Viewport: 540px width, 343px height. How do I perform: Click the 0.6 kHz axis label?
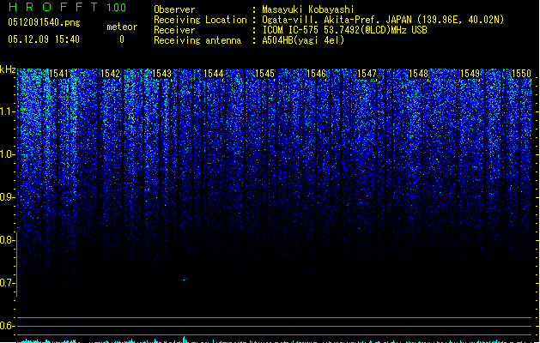coord(7,326)
